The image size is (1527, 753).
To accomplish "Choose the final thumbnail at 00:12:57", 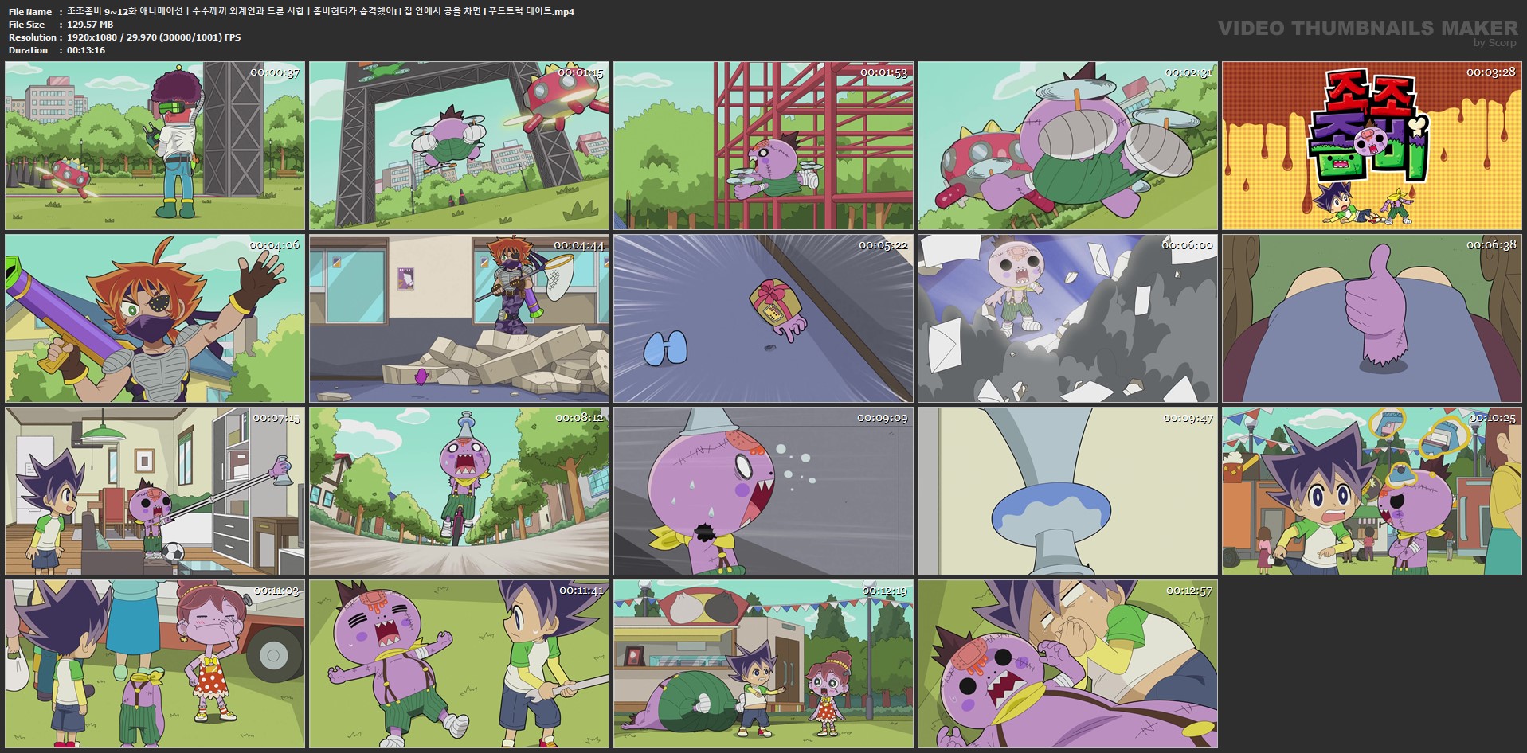I will pos(1068,664).
